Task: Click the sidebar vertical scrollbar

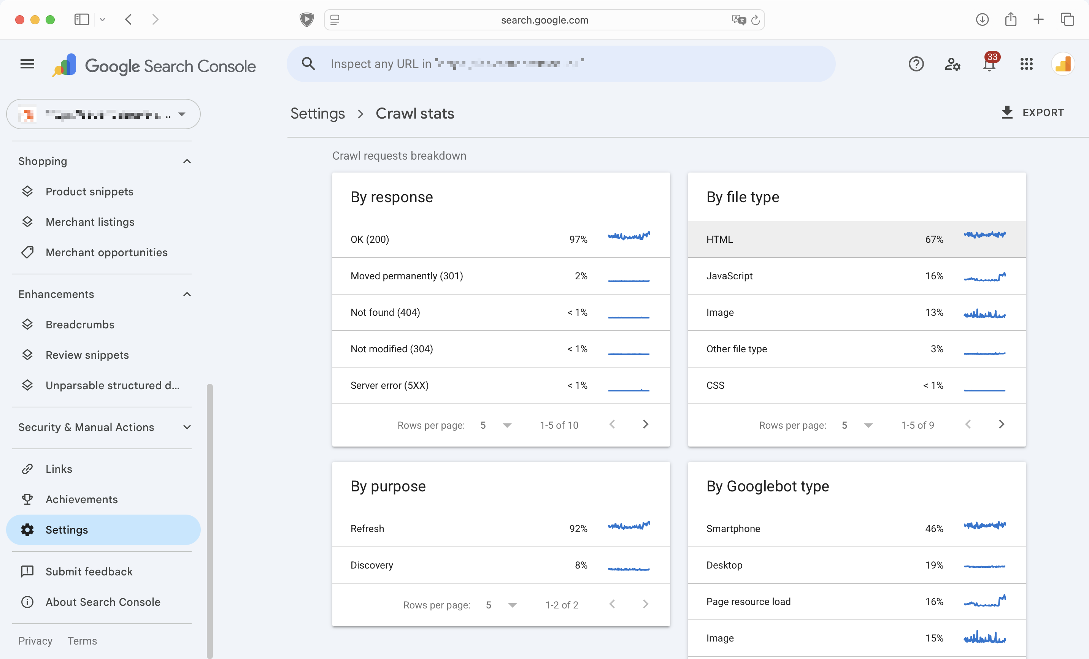Action: pyautogui.click(x=210, y=520)
